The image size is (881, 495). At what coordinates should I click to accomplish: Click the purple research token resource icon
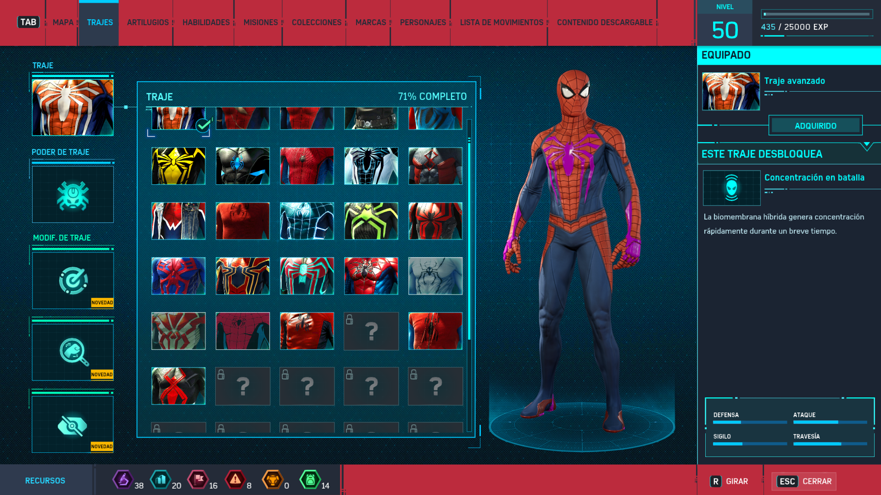pyautogui.click(x=123, y=480)
